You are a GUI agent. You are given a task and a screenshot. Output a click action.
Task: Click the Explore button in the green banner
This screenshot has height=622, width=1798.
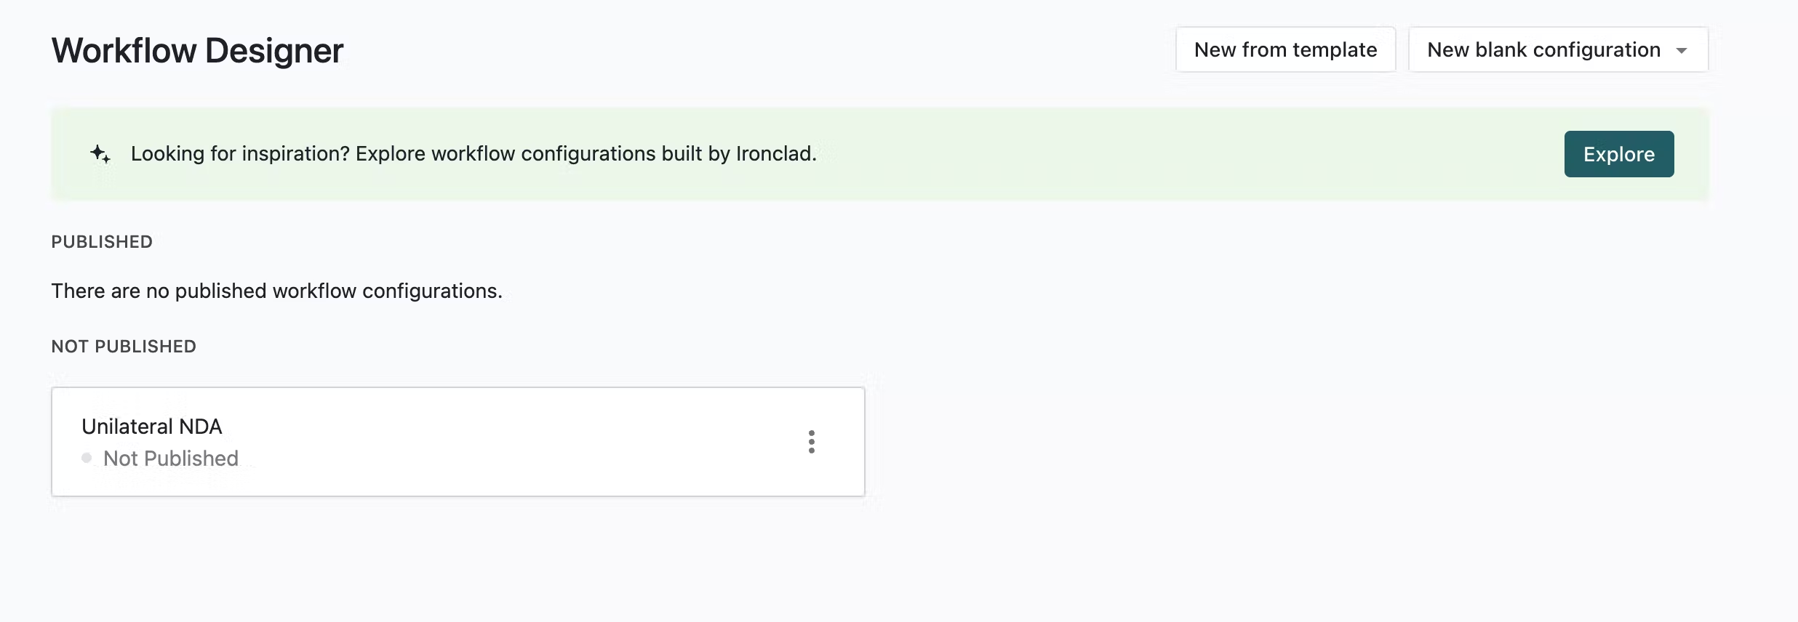(1619, 154)
